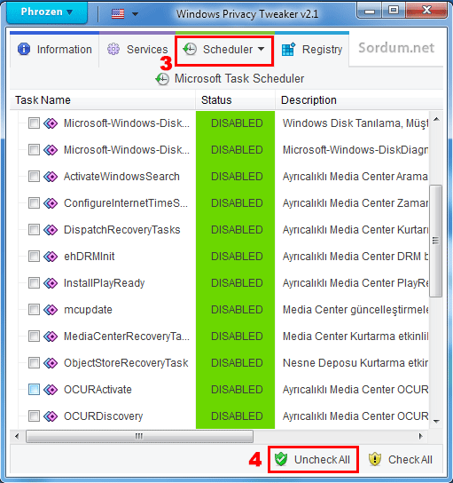The image size is (453, 483).
Task: Click the diamond icon beside InstallPlayReady
Action: [51, 283]
